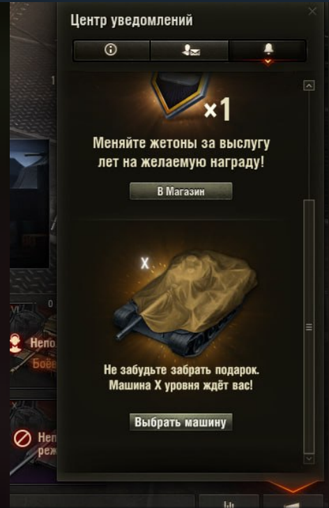Close the notification center panel
The image size is (329, 508).
(312, 11)
